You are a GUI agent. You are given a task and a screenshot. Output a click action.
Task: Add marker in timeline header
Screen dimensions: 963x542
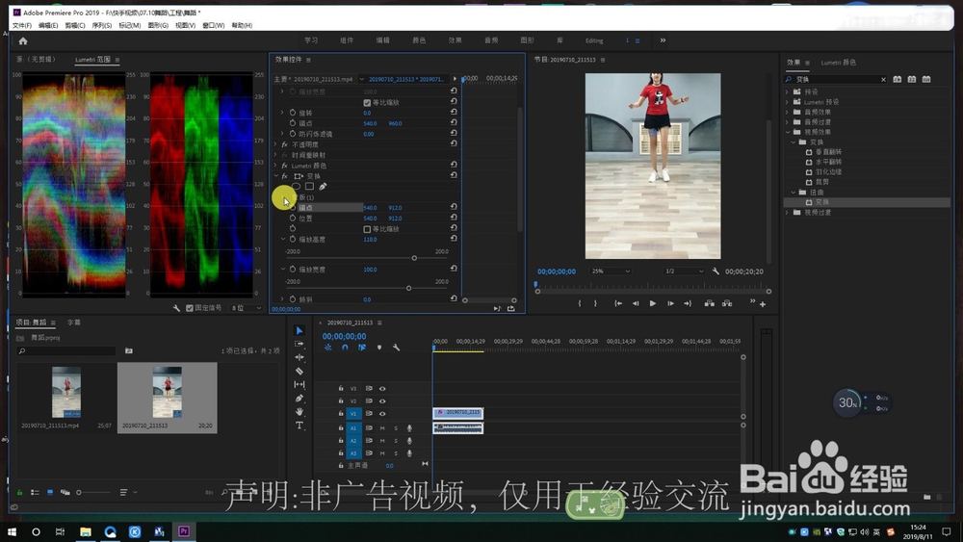378,348
